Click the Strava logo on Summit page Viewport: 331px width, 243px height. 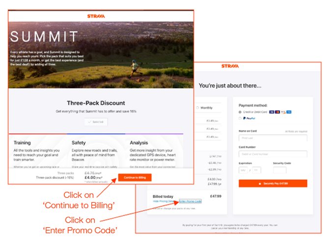(96, 16)
